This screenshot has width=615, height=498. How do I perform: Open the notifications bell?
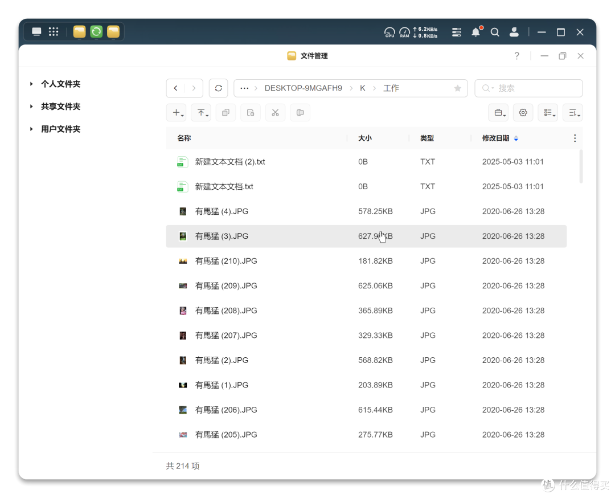click(476, 32)
